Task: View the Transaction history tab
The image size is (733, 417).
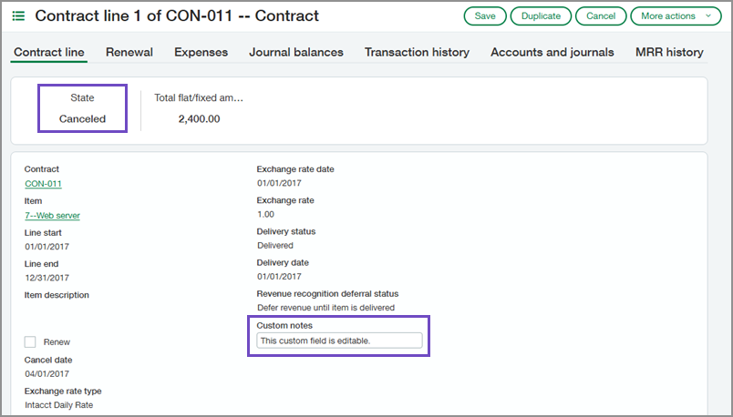Action: click(x=417, y=52)
